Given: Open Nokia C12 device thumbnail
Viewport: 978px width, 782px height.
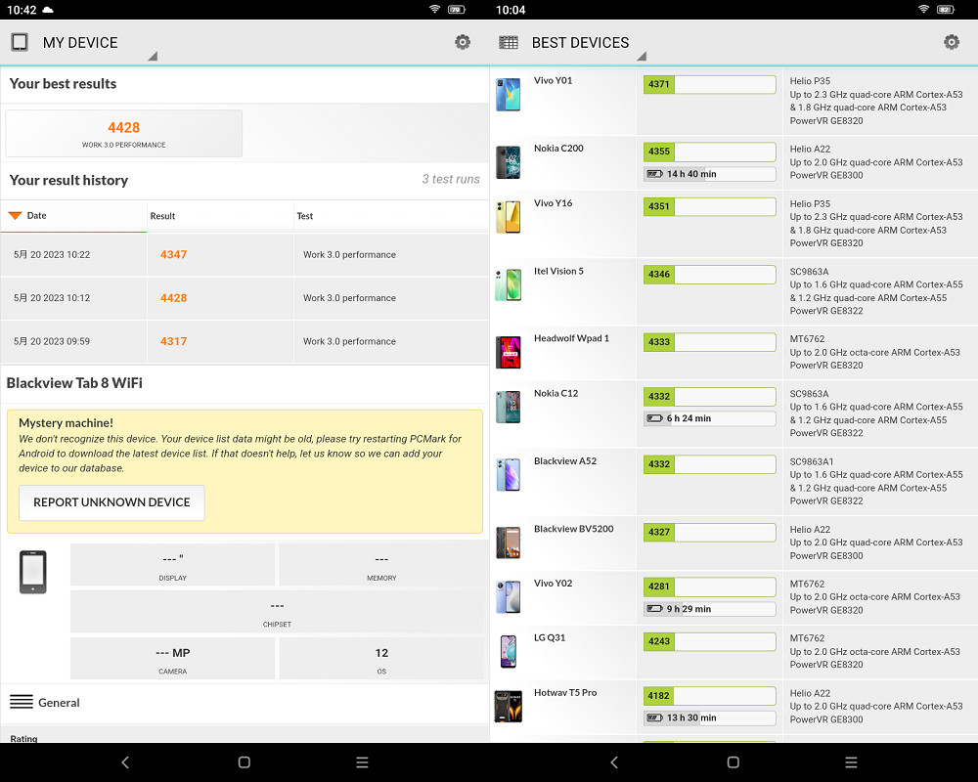Looking at the screenshot, I should pyautogui.click(x=509, y=408).
